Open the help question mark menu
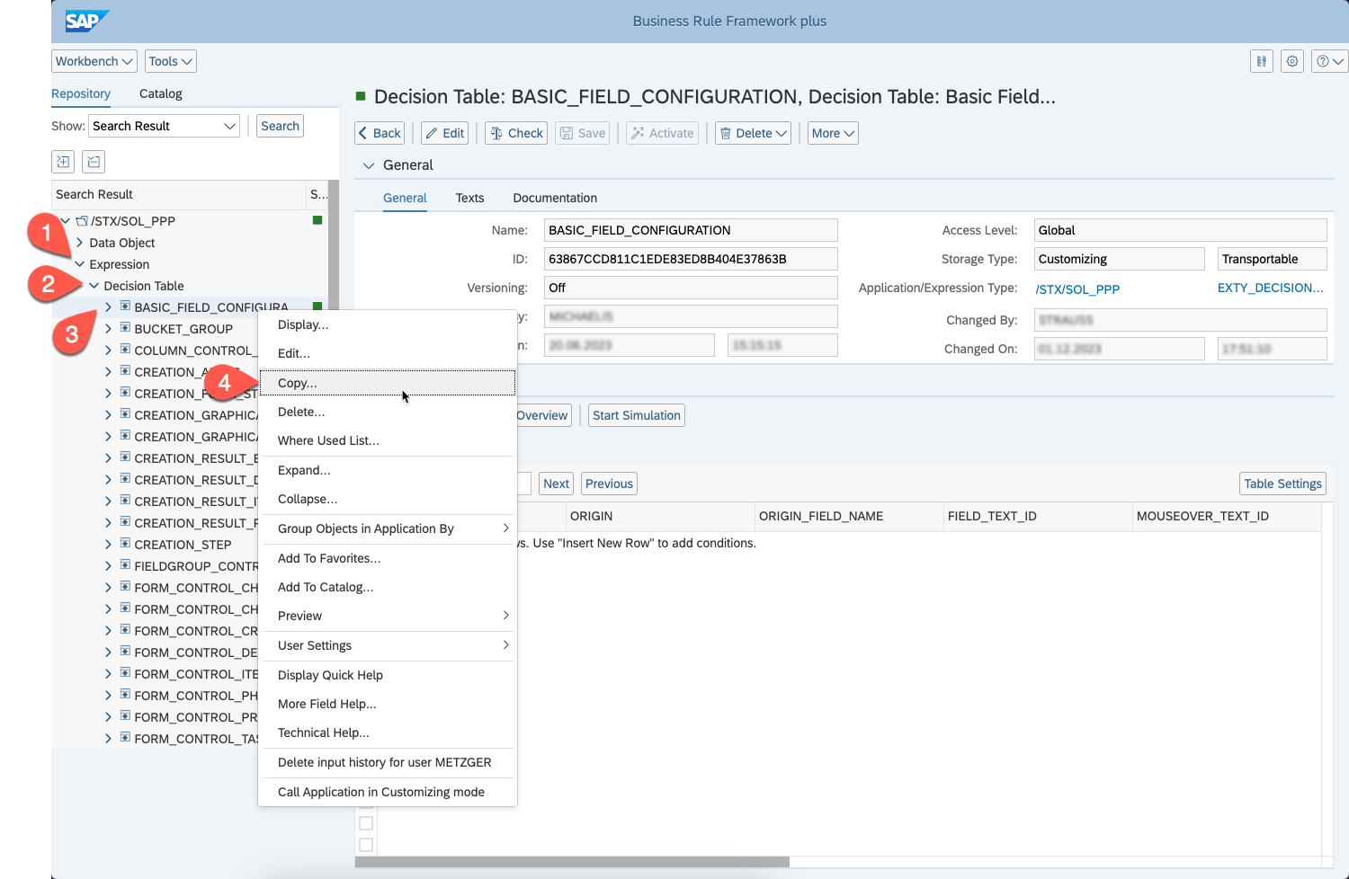1349x879 pixels. [1328, 61]
